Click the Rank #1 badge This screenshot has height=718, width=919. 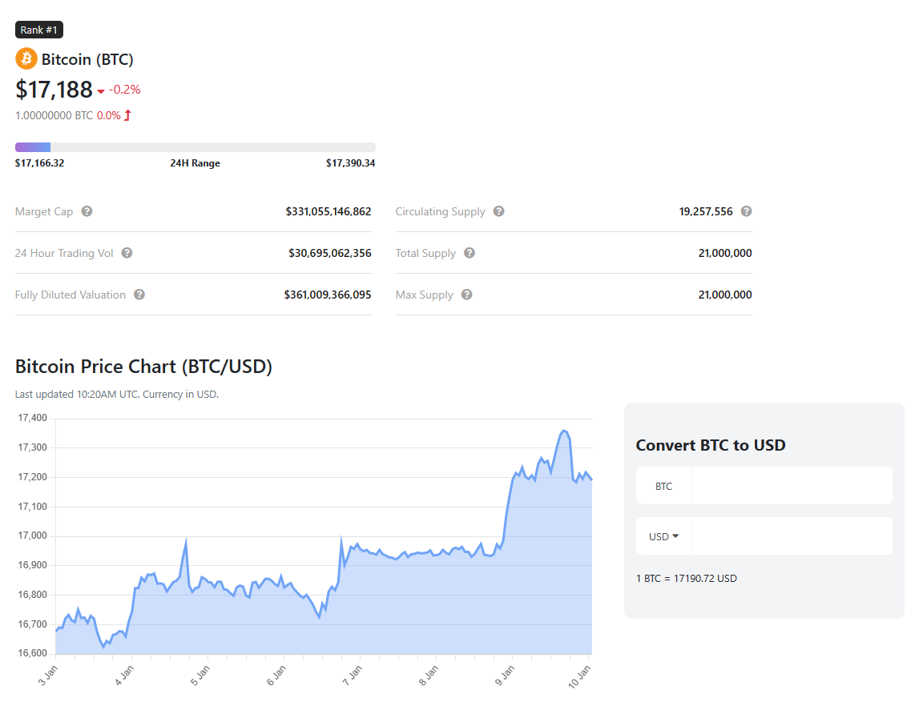39,30
